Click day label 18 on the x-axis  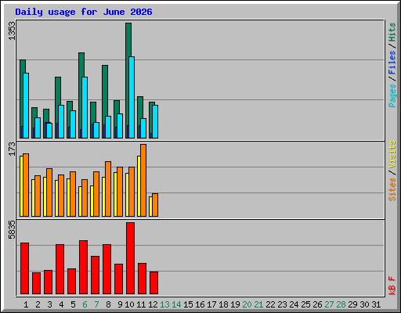click(223, 304)
